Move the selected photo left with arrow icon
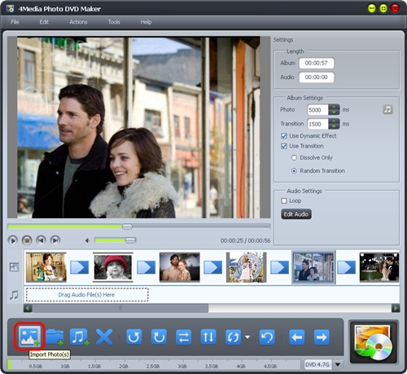 click(x=297, y=337)
